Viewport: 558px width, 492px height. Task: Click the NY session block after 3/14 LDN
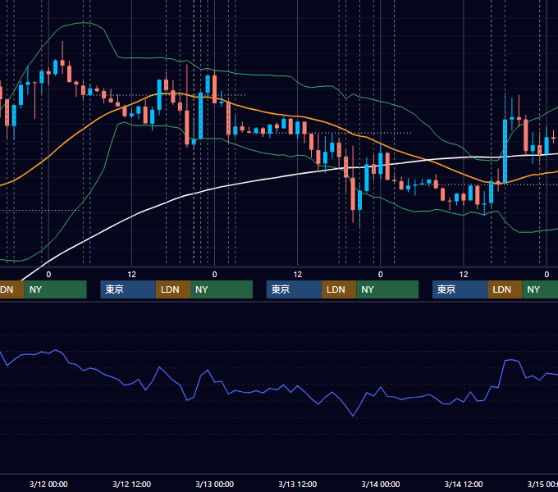point(540,289)
